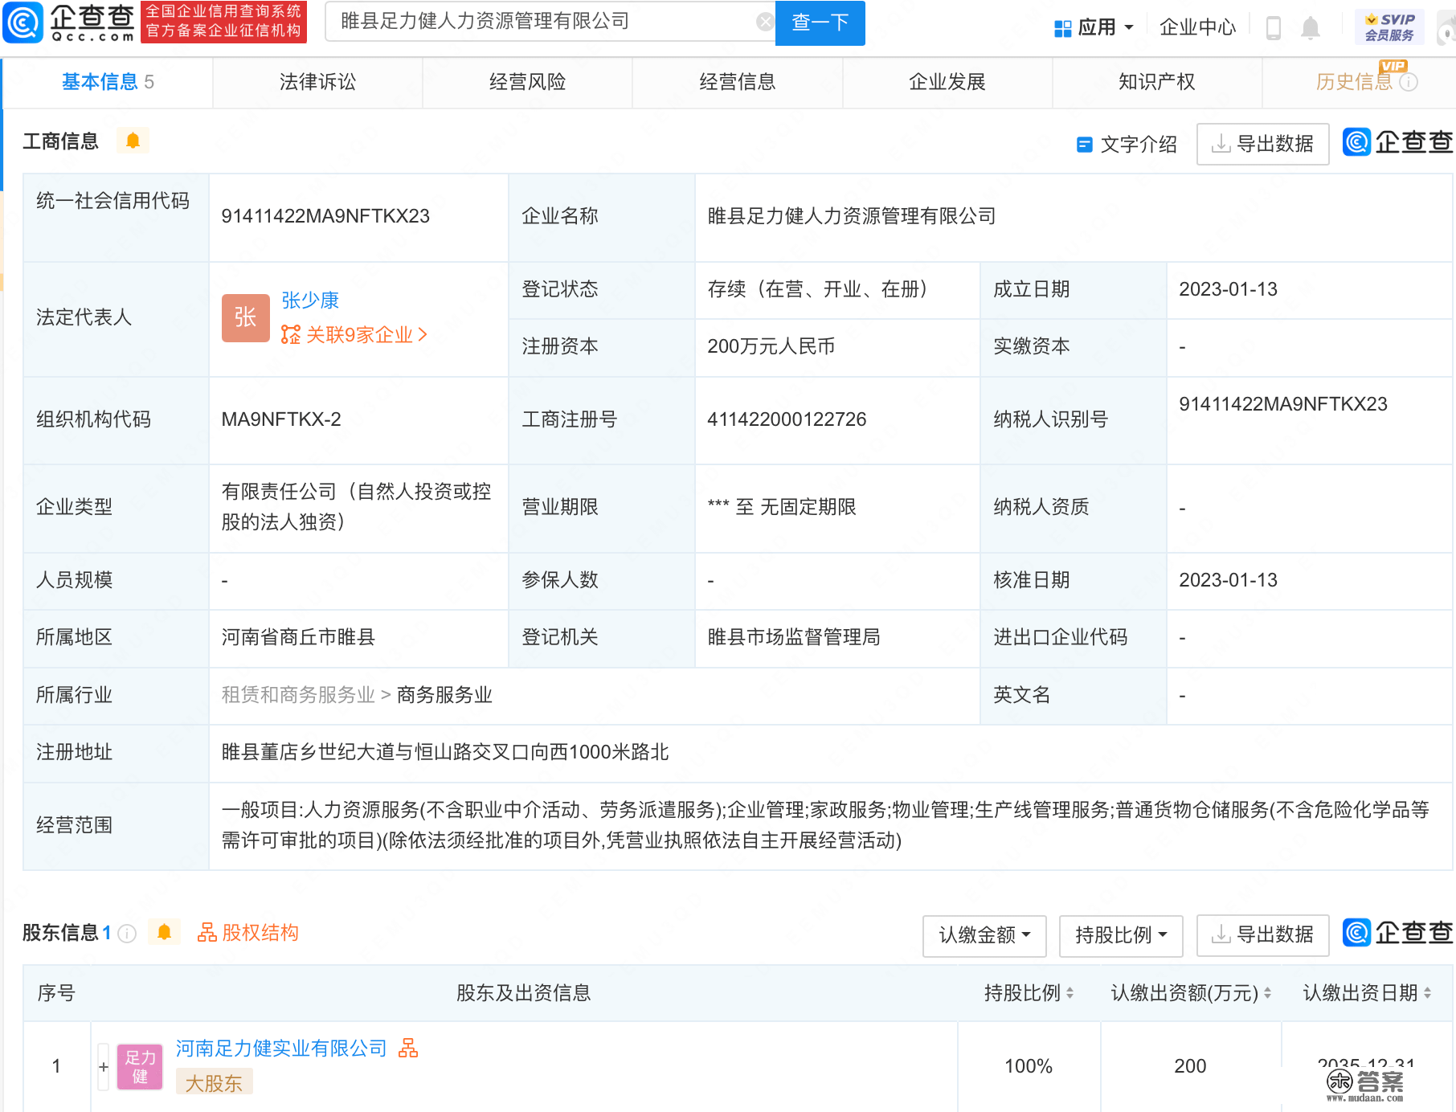Switch to the 企业发展 tab
1456x1112 pixels.
[x=947, y=82]
